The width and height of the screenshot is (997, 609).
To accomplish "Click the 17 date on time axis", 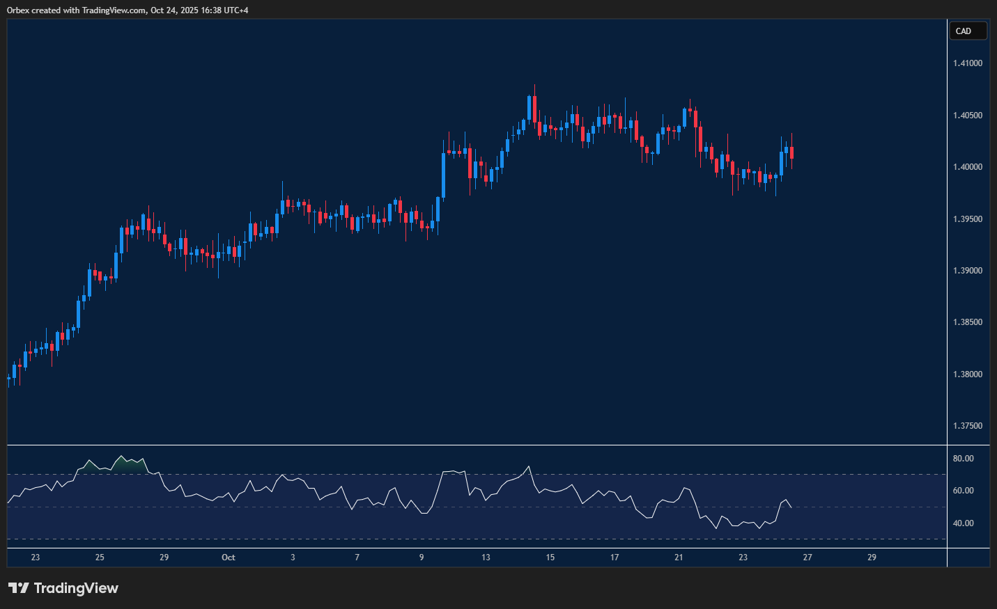I will point(615,557).
